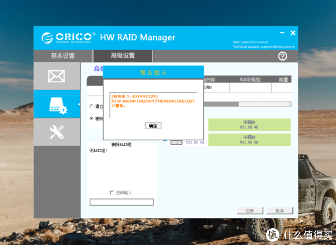Select the first 未释放 931.50 GB disk block
The height and width of the screenshot is (245, 336).
pyautogui.click(x=249, y=124)
